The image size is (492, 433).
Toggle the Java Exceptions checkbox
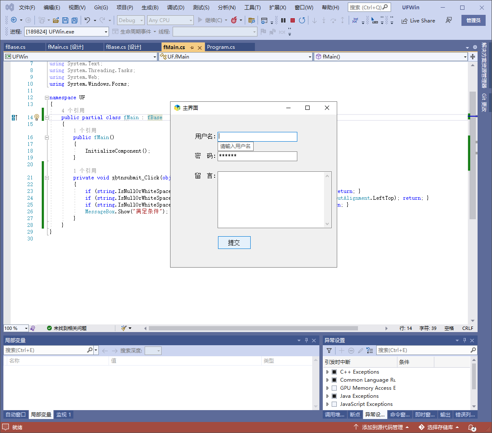334,396
